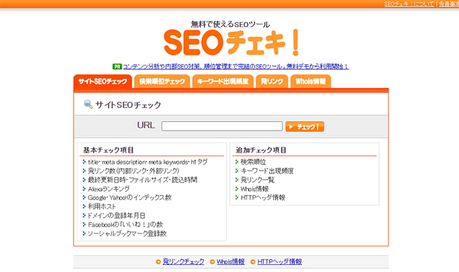Select Whois情報 in 追加チェック項目 list
The image size is (459, 272).
[254, 188]
